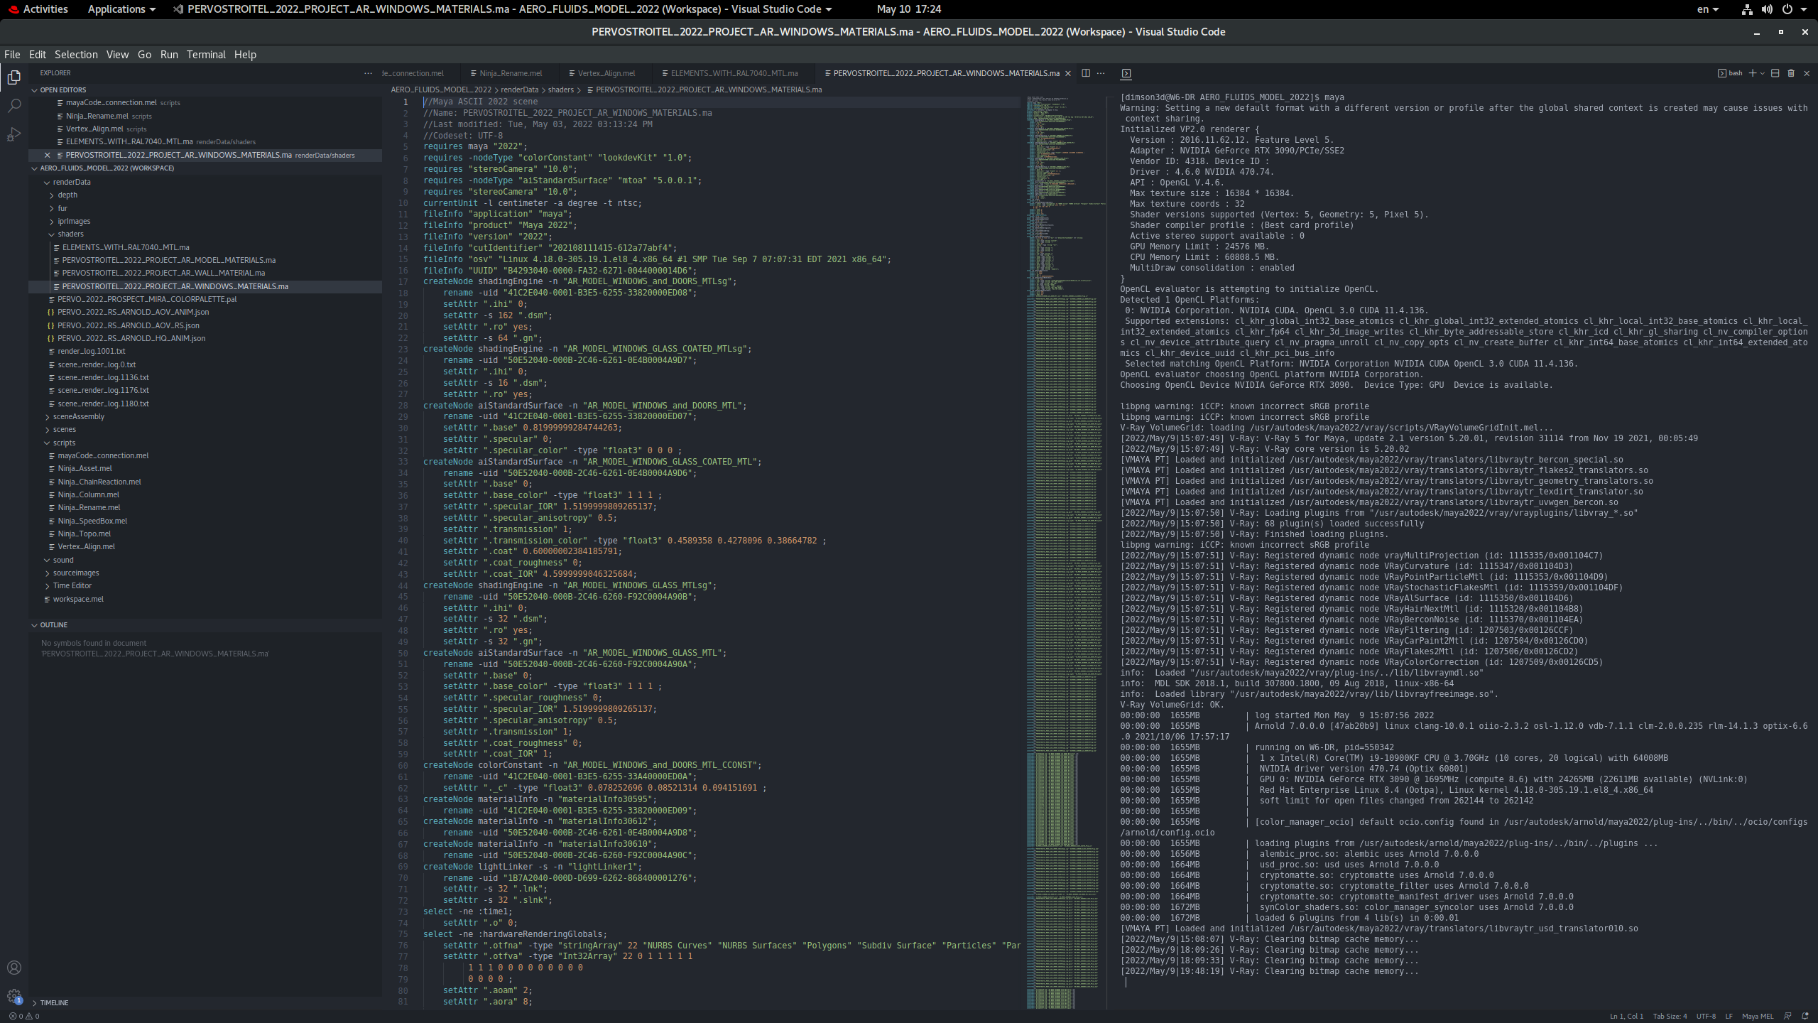
Task: Click the split editor right icon
Action: pos(1086,73)
